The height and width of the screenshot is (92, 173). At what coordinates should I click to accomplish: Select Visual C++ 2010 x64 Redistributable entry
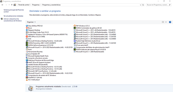[95, 32]
